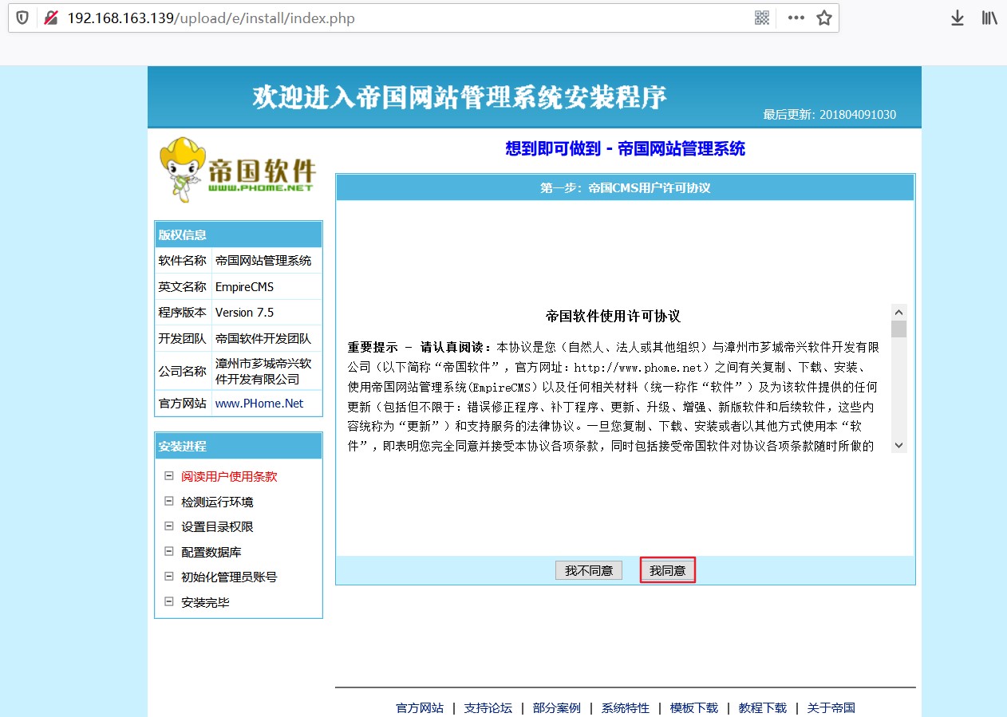Viewport: 1007px width, 717px height.
Task: Open the 部分案例 footer link
Action: pos(557,708)
